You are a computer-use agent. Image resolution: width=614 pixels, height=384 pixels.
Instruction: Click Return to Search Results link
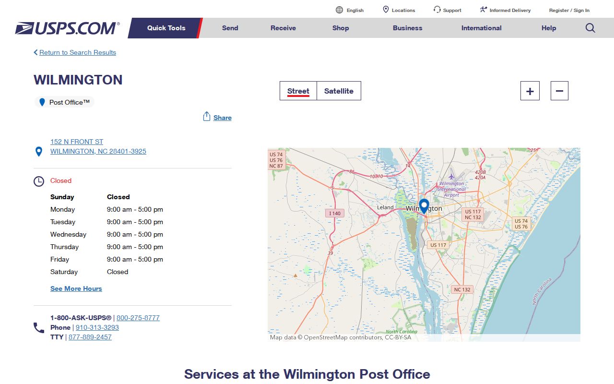[x=78, y=52]
